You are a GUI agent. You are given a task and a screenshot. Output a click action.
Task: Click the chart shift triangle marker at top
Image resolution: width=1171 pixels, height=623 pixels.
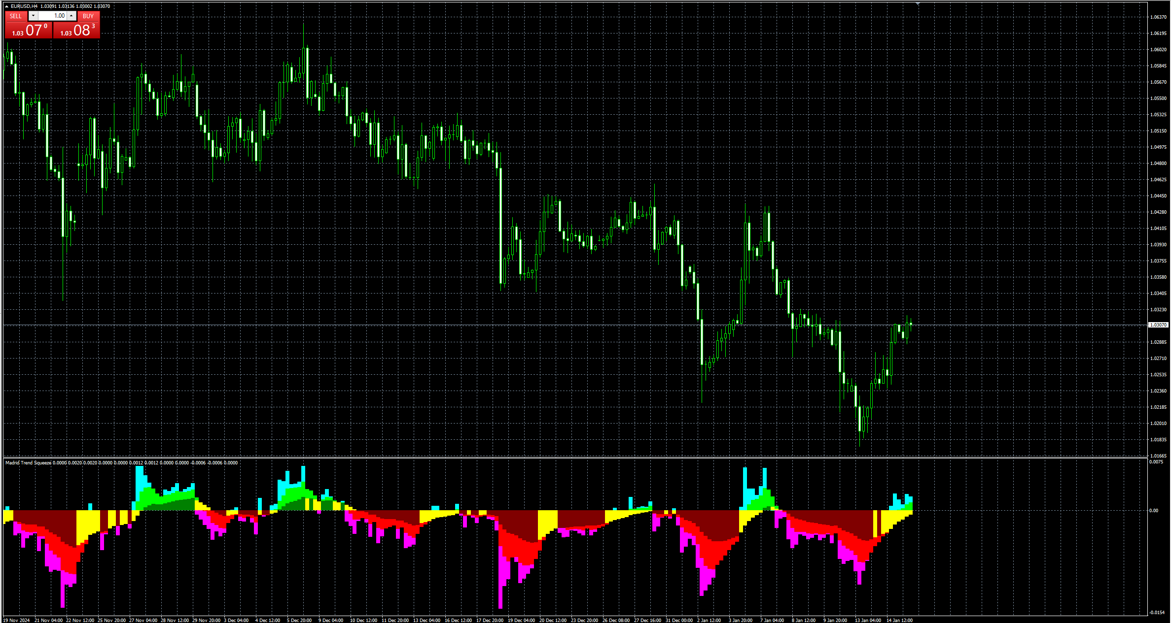tap(918, 3)
